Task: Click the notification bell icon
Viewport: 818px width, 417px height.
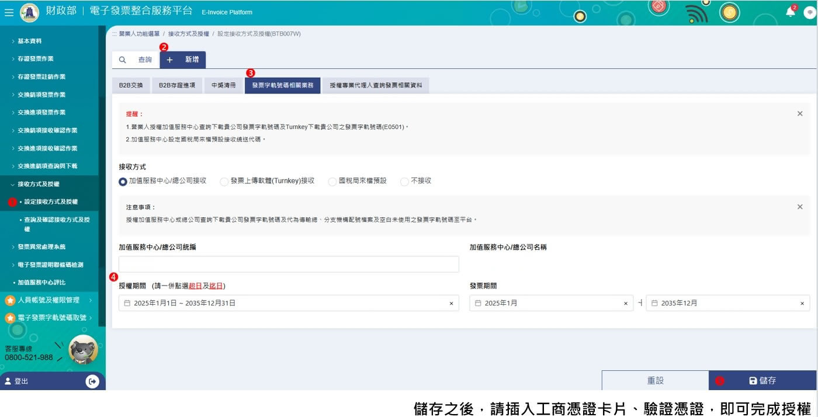Action: (x=791, y=12)
